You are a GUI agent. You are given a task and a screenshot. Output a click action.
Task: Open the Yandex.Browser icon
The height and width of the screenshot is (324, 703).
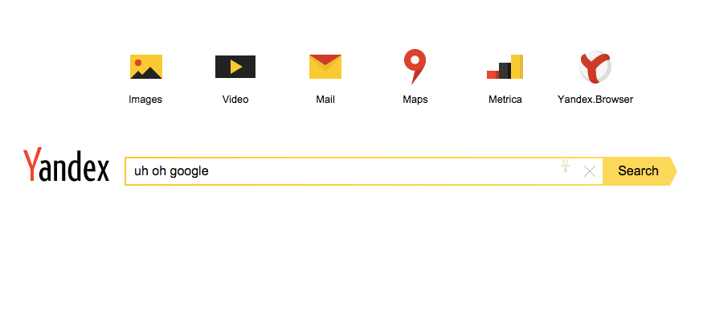pos(595,67)
